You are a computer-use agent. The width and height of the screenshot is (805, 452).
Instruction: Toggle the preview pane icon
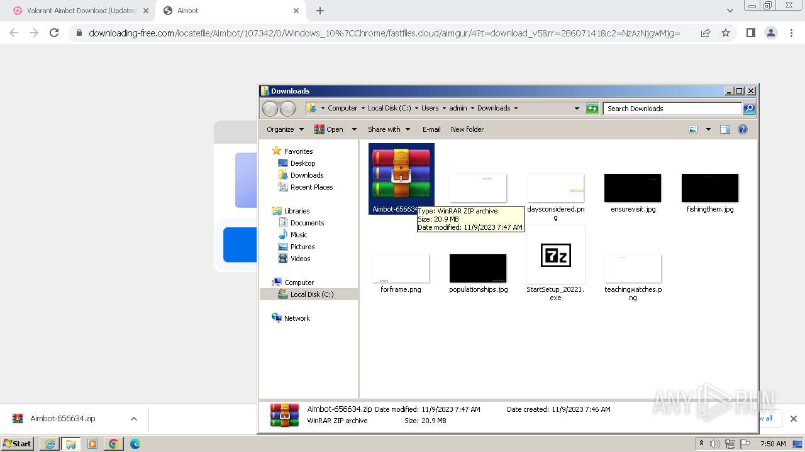725,129
